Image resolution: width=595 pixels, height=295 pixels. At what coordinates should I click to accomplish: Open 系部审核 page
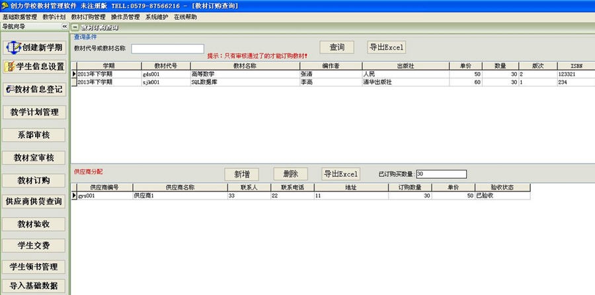pyautogui.click(x=34, y=135)
